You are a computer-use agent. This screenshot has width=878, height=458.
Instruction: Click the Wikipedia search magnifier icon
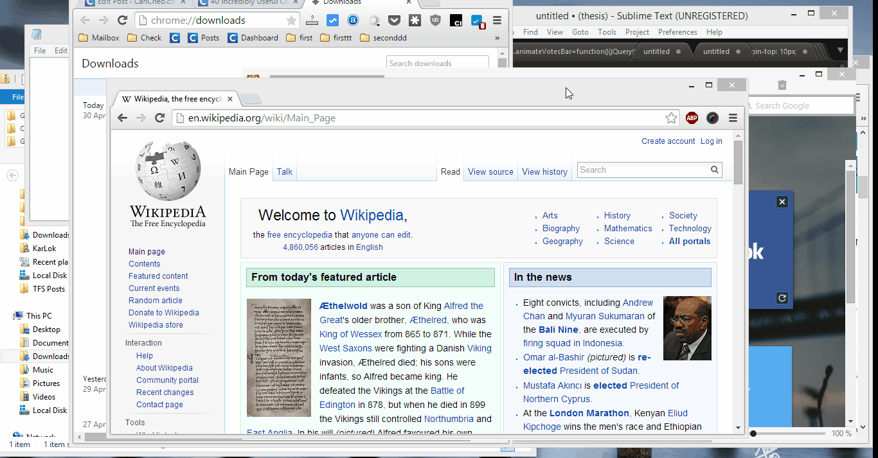714,170
